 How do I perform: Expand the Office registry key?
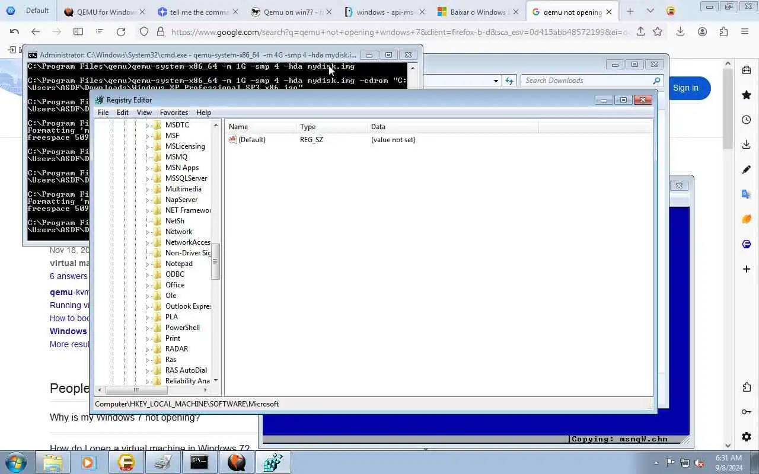[148, 285]
